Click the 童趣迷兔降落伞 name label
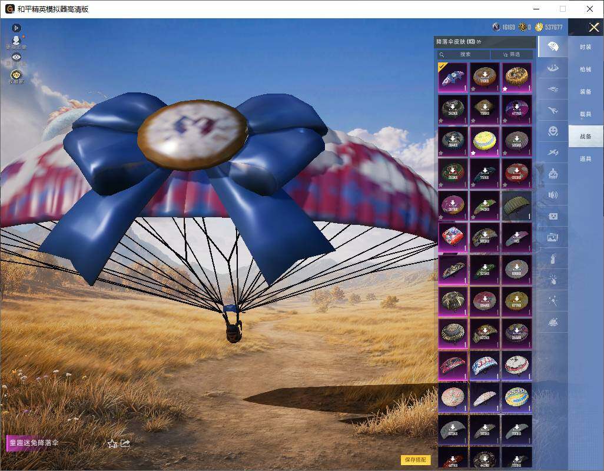The image size is (604, 471). point(34,443)
